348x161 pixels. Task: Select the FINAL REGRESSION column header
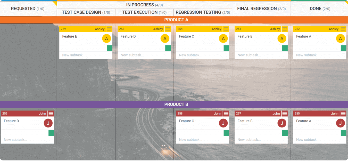pos(261,9)
